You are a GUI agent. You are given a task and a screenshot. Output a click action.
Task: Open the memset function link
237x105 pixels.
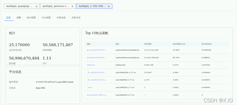97,95
